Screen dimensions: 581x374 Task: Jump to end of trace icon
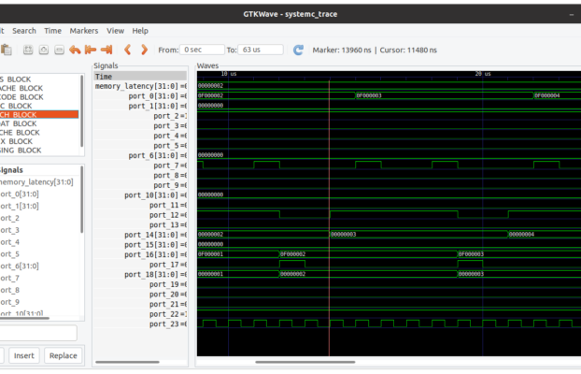coord(106,50)
